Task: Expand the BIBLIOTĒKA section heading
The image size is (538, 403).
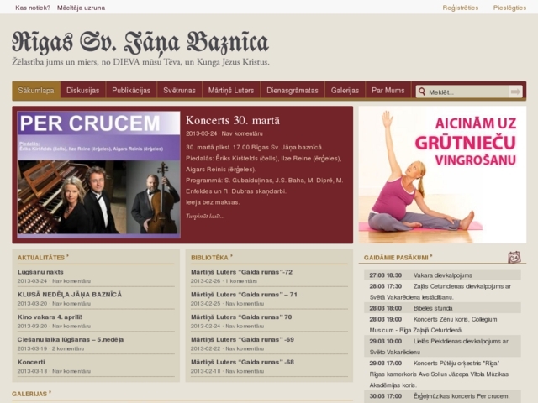Action: pyautogui.click(x=209, y=258)
